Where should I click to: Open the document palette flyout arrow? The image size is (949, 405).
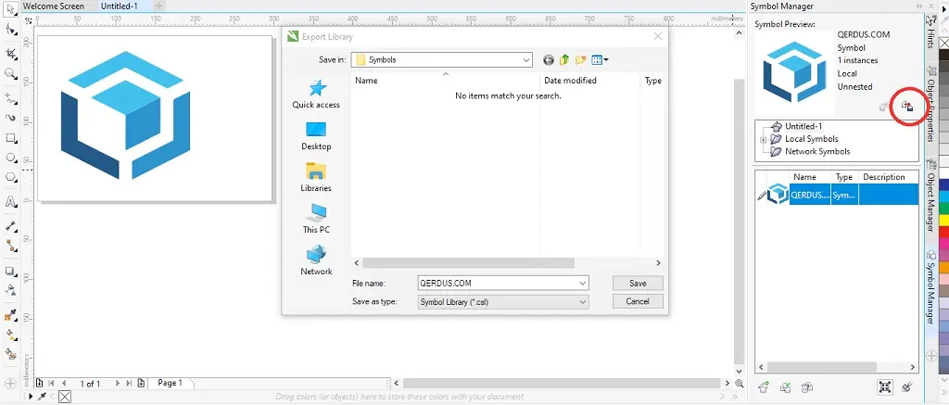tap(32, 398)
